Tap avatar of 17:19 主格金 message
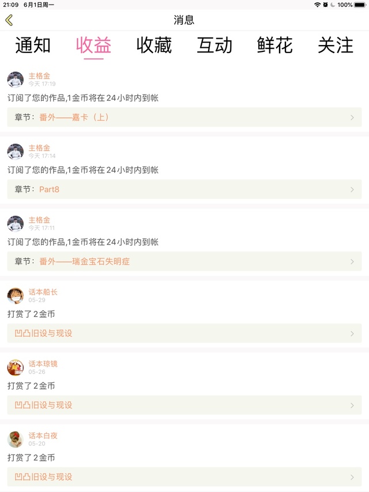369x492 pixels. (x=16, y=80)
